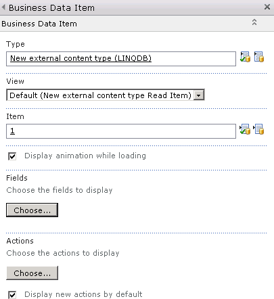
Task: Click the underlined value 1 in Item
Action: (12, 131)
